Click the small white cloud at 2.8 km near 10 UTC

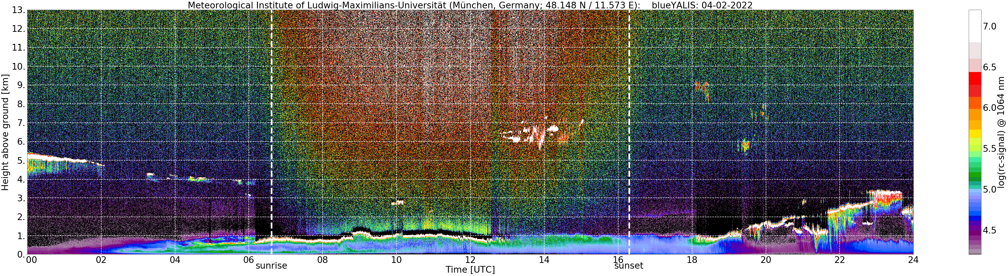tap(398, 202)
